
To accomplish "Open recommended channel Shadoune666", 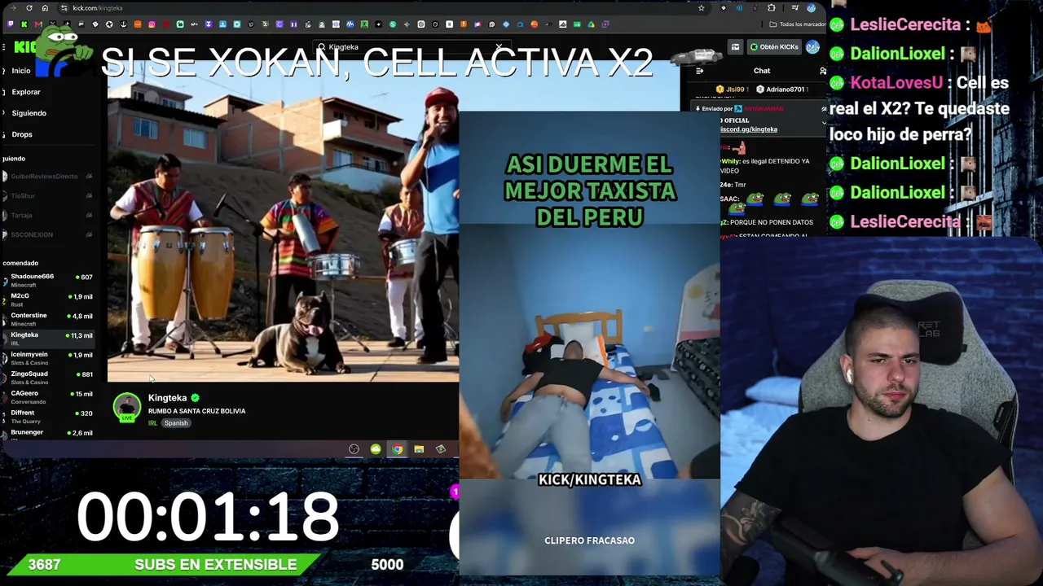I will click(x=48, y=280).
